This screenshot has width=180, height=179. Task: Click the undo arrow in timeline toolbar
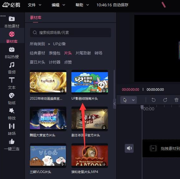153,100
